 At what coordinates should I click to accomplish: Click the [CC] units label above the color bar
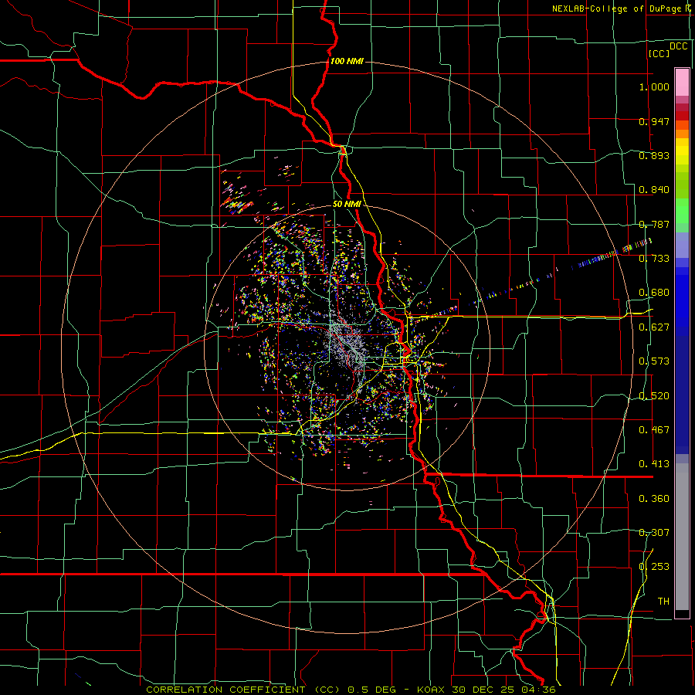coord(658,53)
